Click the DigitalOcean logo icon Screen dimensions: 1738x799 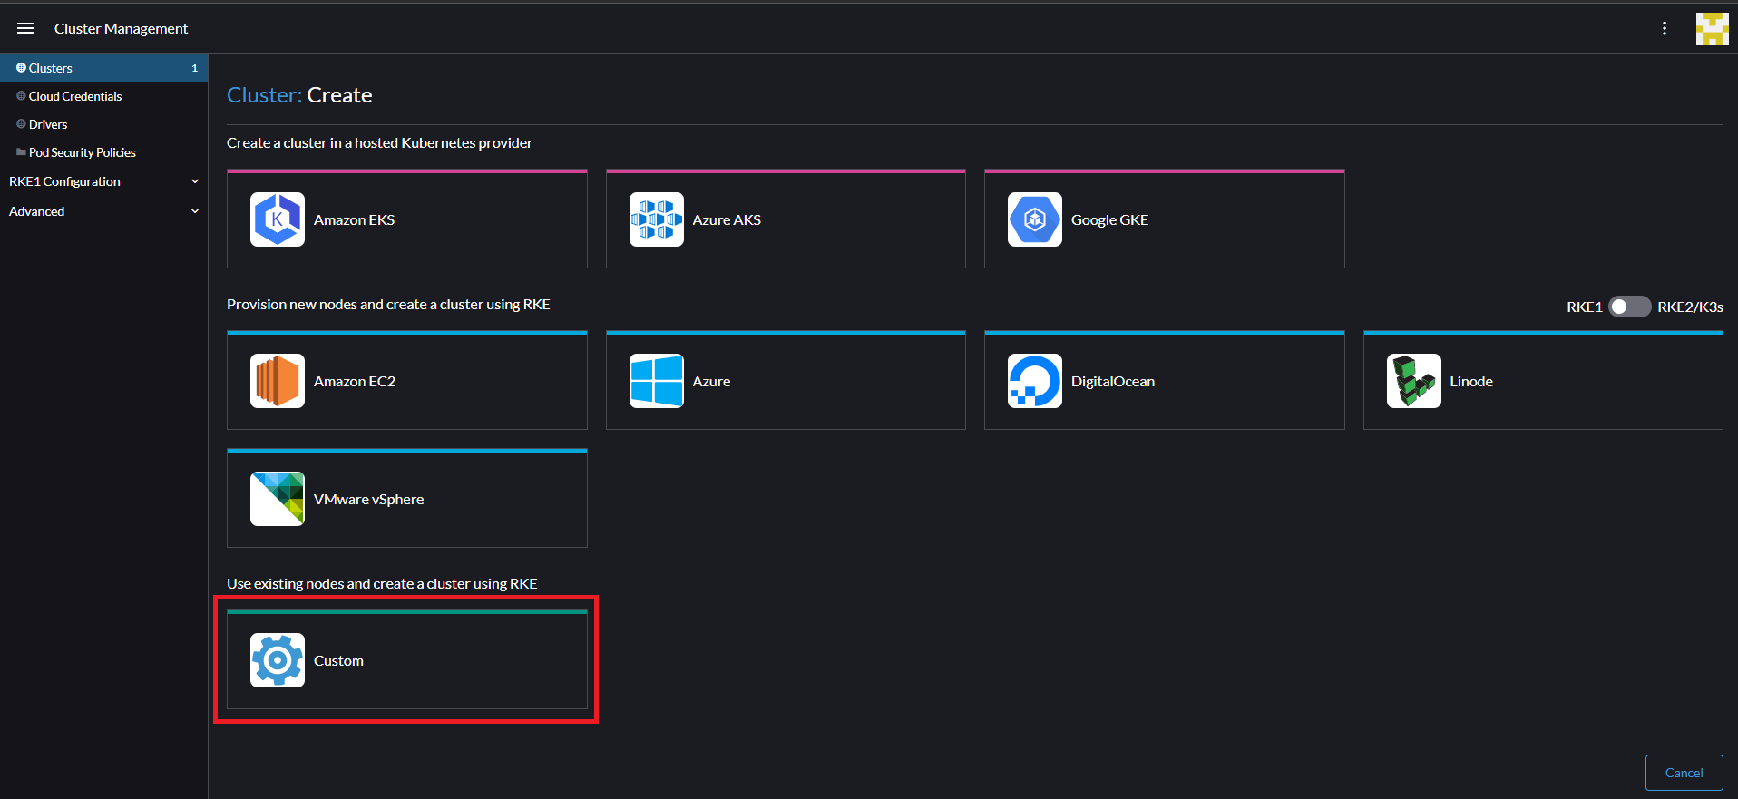pyautogui.click(x=1035, y=381)
